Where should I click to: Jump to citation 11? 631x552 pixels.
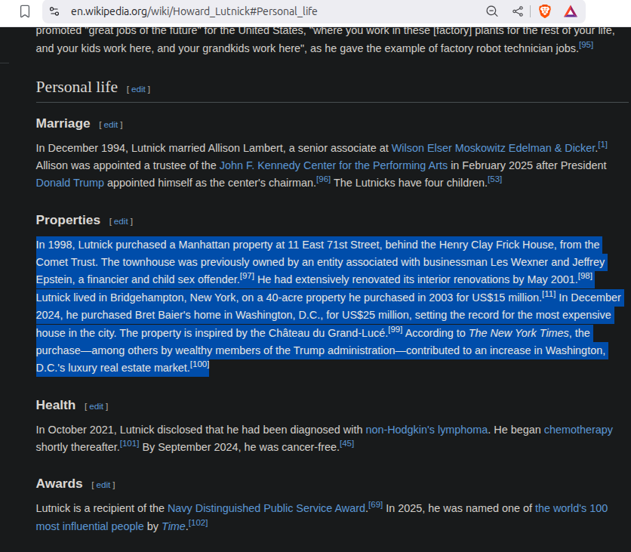coord(549,294)
